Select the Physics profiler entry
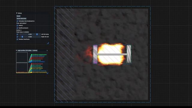This screenshot has height=108, width=192. [x=38, y=68]
